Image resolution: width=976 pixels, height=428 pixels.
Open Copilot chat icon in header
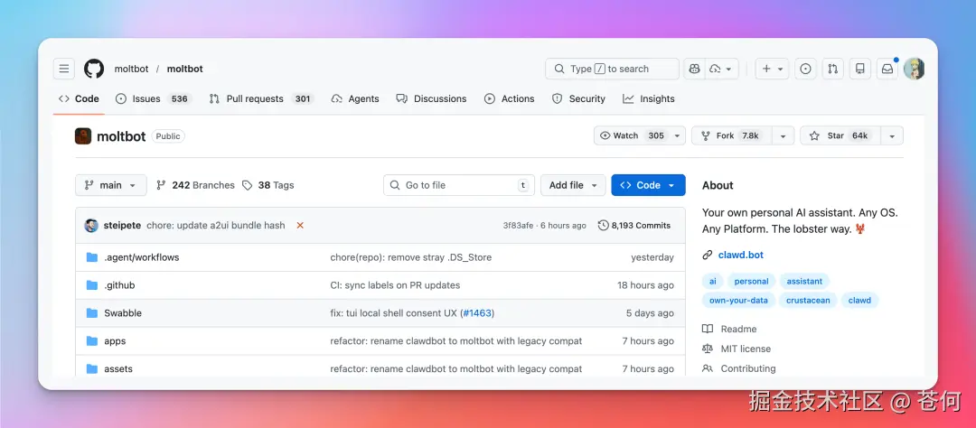(x=694, y=69)
